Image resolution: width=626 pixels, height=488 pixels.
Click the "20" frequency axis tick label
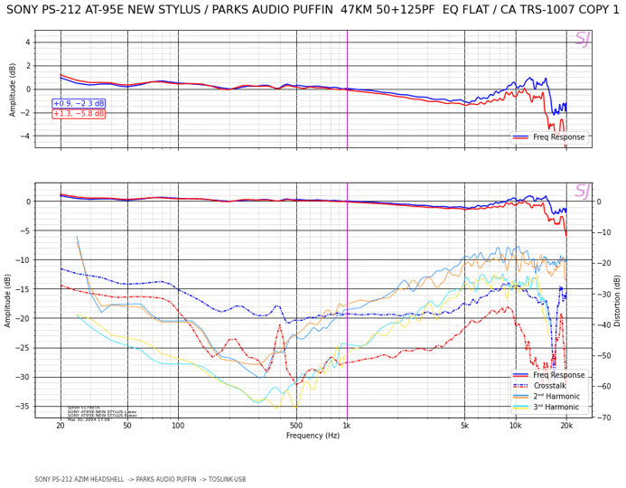pyautogui.click(x=61, y=426)
